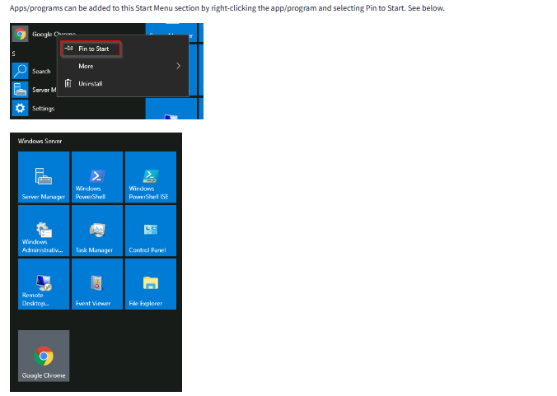The height and width of the screenshot is (396, 557).
Task: Click the Windows Server group header
Action: pos(40,142)
